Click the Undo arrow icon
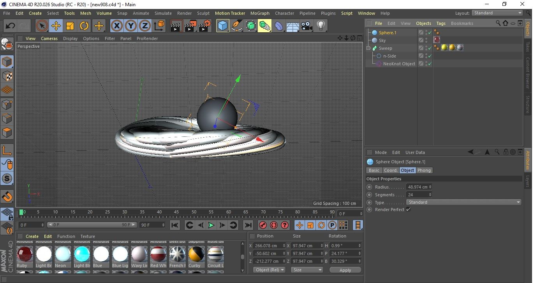Viewport: 534px width, 283px height. pos(10,26)
